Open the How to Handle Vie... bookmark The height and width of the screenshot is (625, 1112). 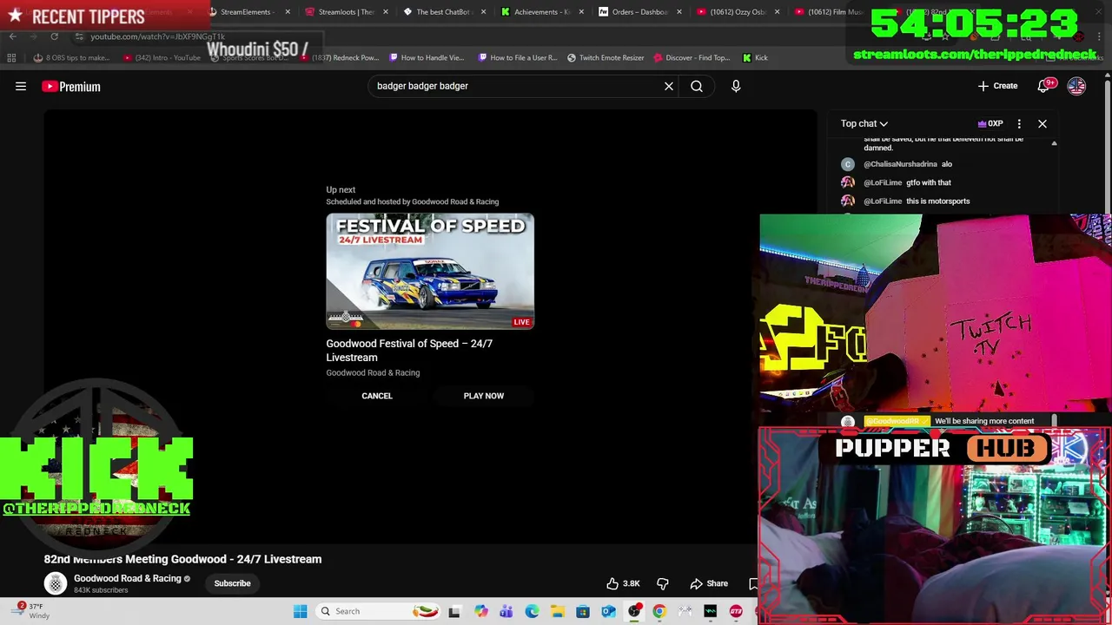click(427, 57)
